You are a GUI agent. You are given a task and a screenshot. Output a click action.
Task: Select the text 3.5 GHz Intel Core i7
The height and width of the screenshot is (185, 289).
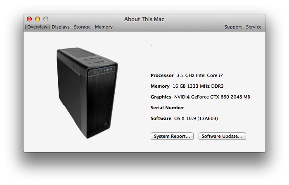pyautogui.click(x=200, y=75)
